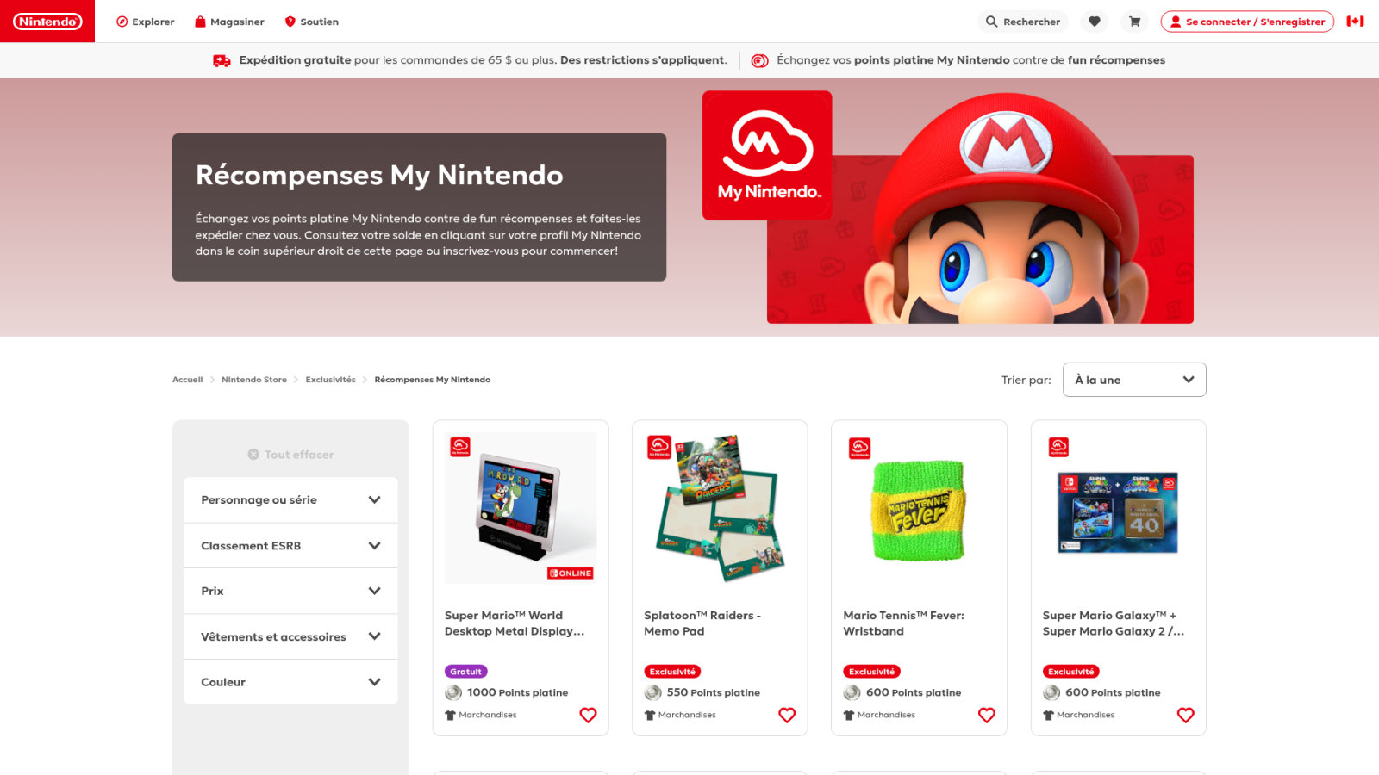Open the Super Mario Galaxy product thumbnail
The width and height of the screenshot is (1379, 775).
(1118, 512)
